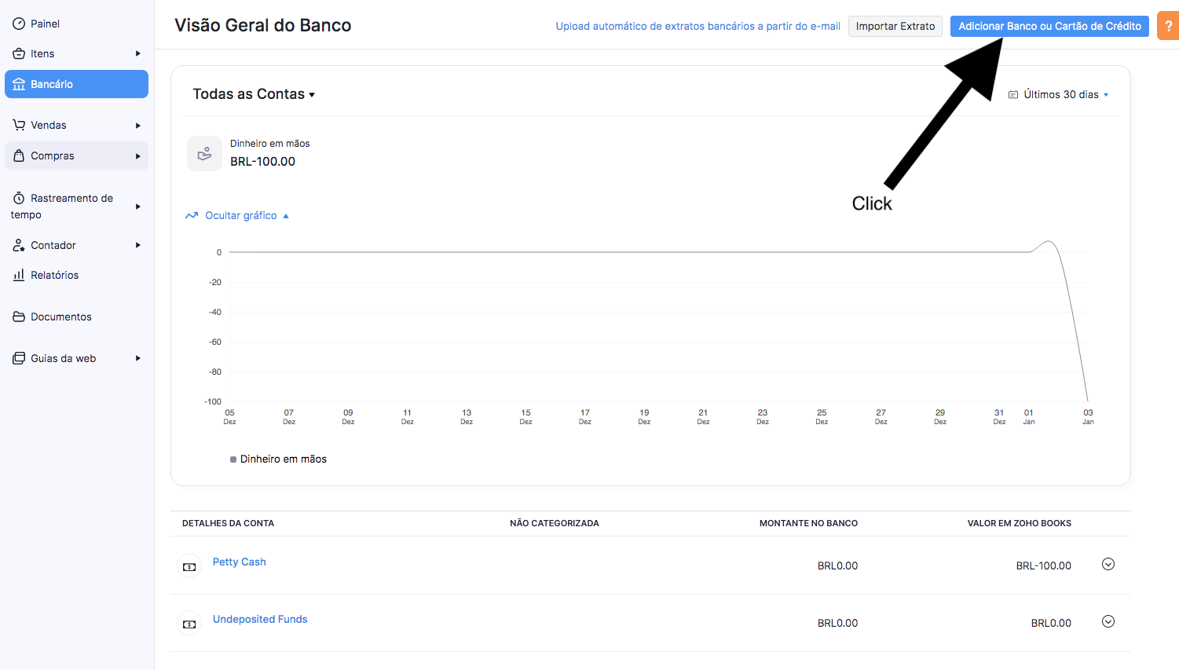Screen dimensions: 1179x670
Task: Click the Relatórios bar chart icon
Action: (x=19, y=275)
